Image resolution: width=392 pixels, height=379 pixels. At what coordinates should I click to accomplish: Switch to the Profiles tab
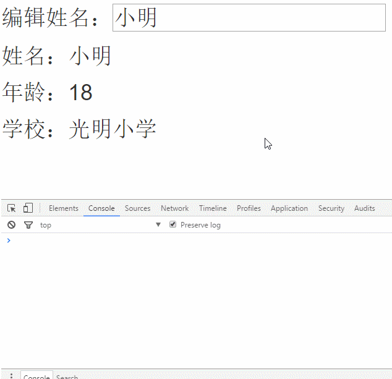(x=249, y=208)
